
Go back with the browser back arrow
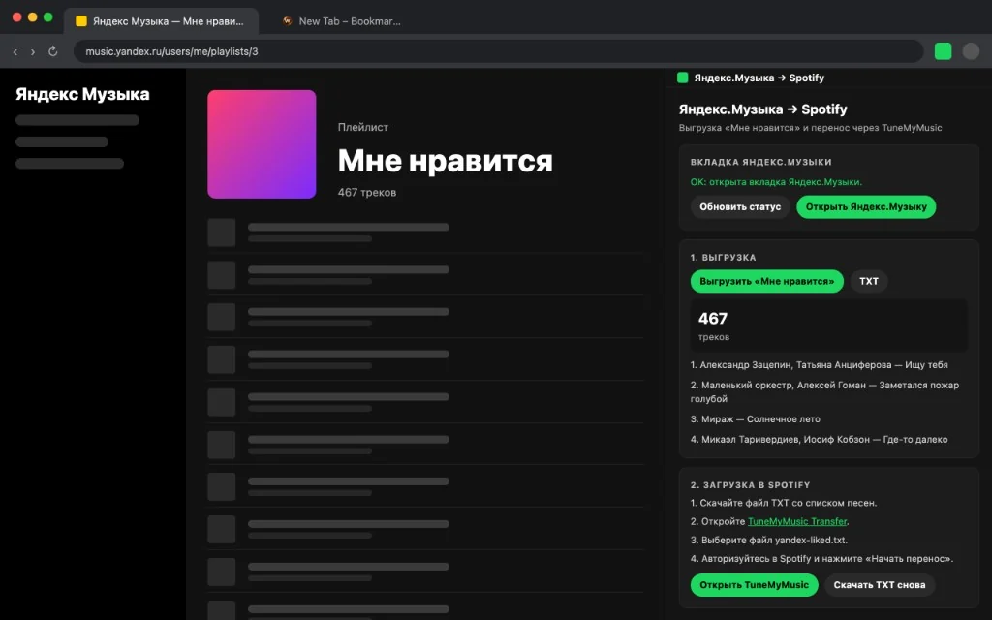tap(15, 52)
